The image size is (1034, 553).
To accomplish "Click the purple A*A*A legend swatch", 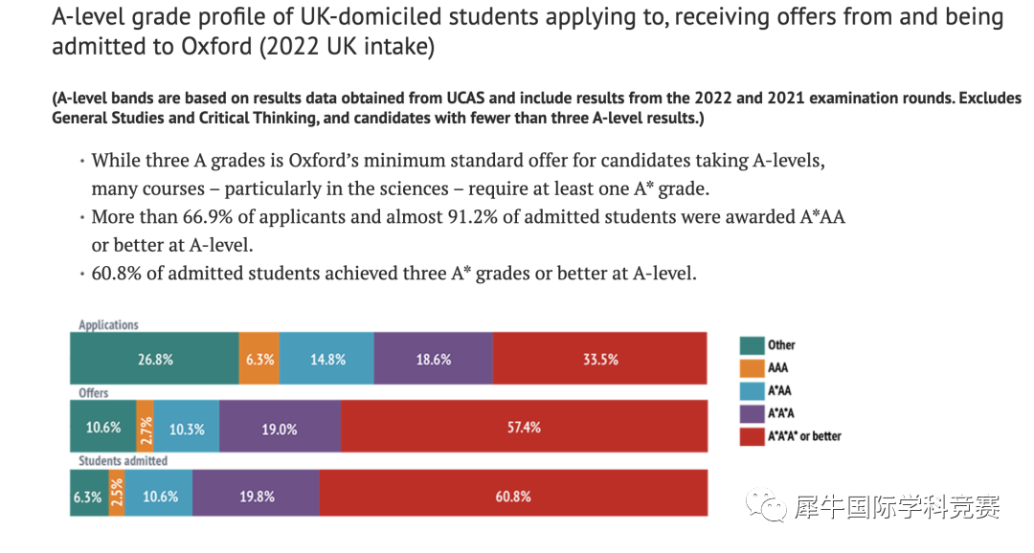I will point(752,413).
